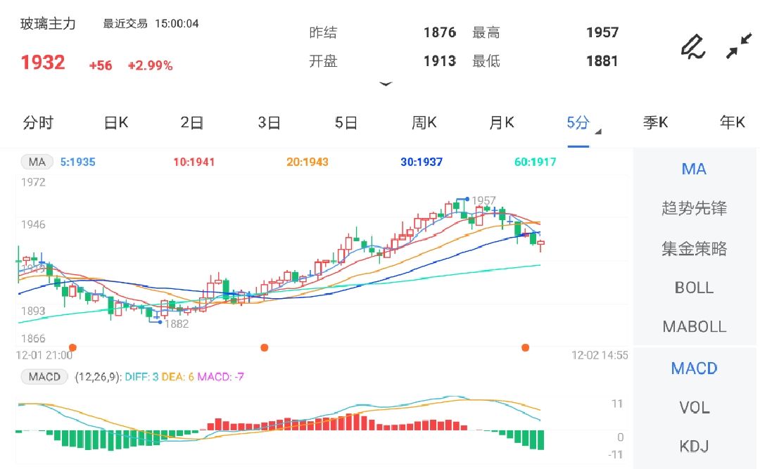Screen dimensions: 760x469
Task: Select the 周K chart period
Action: click(x=424, y=123)
